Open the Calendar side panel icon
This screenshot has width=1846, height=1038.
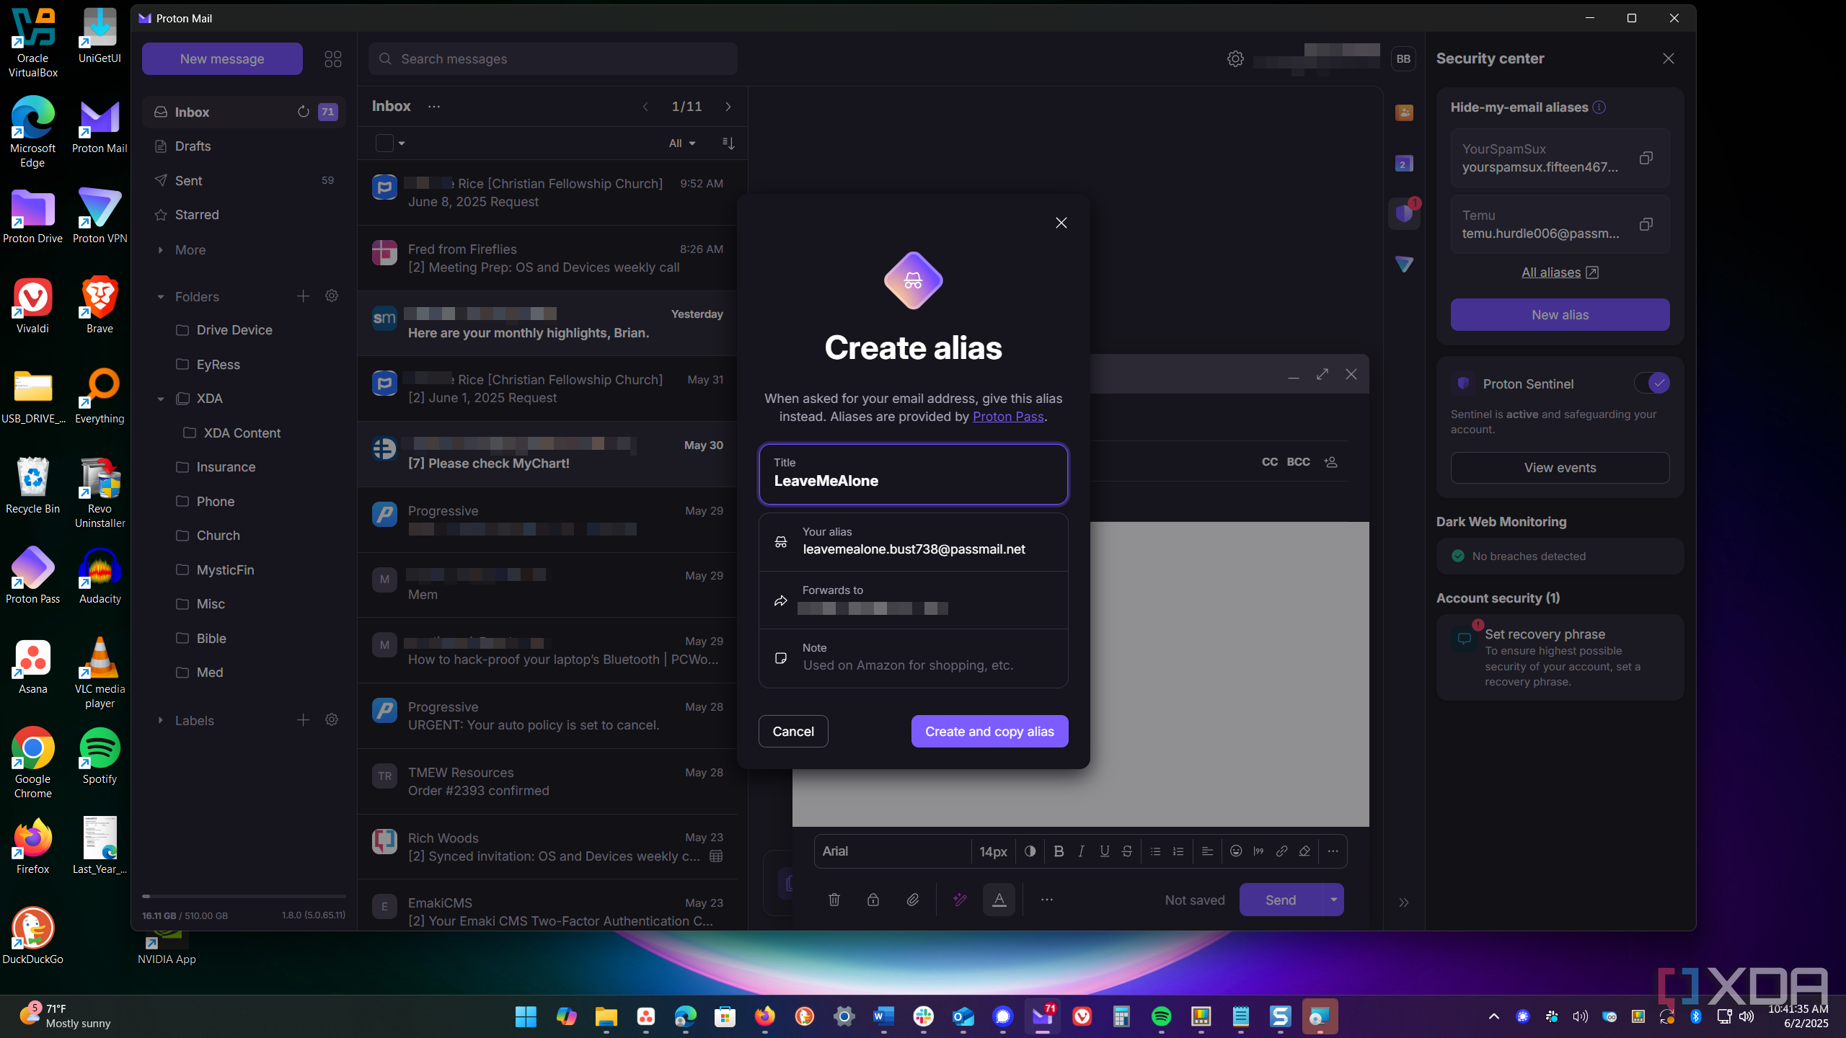[1403, 164]
